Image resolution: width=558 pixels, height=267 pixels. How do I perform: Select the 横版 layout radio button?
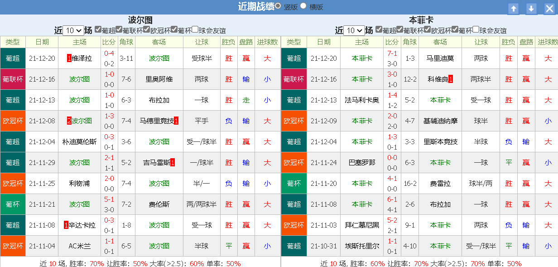coord(303,6)
